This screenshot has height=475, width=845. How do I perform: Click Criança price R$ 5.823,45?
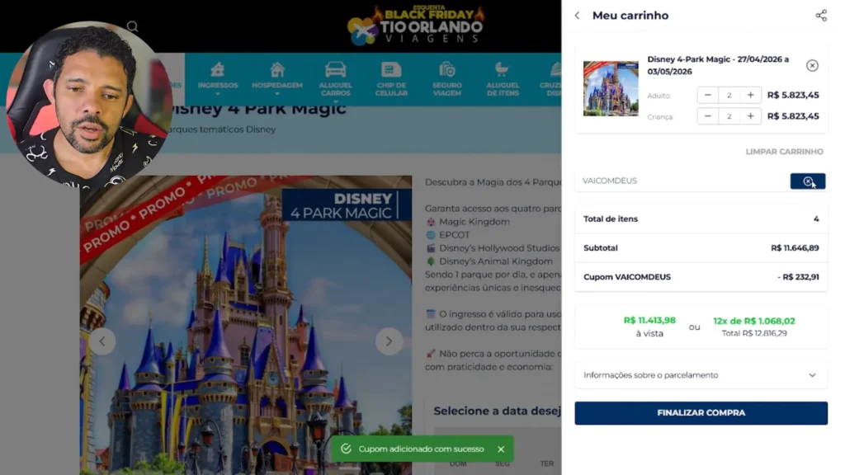tap(793, 116)
